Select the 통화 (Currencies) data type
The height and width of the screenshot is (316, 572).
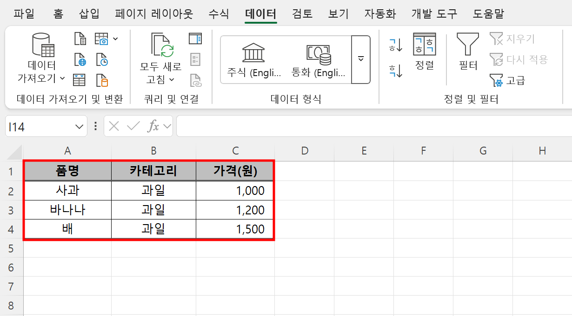coord(319,60)
